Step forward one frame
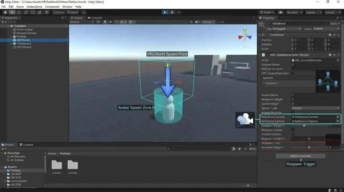Image resolution: width=344 pixels, height=192 pixels. [179, 12]
